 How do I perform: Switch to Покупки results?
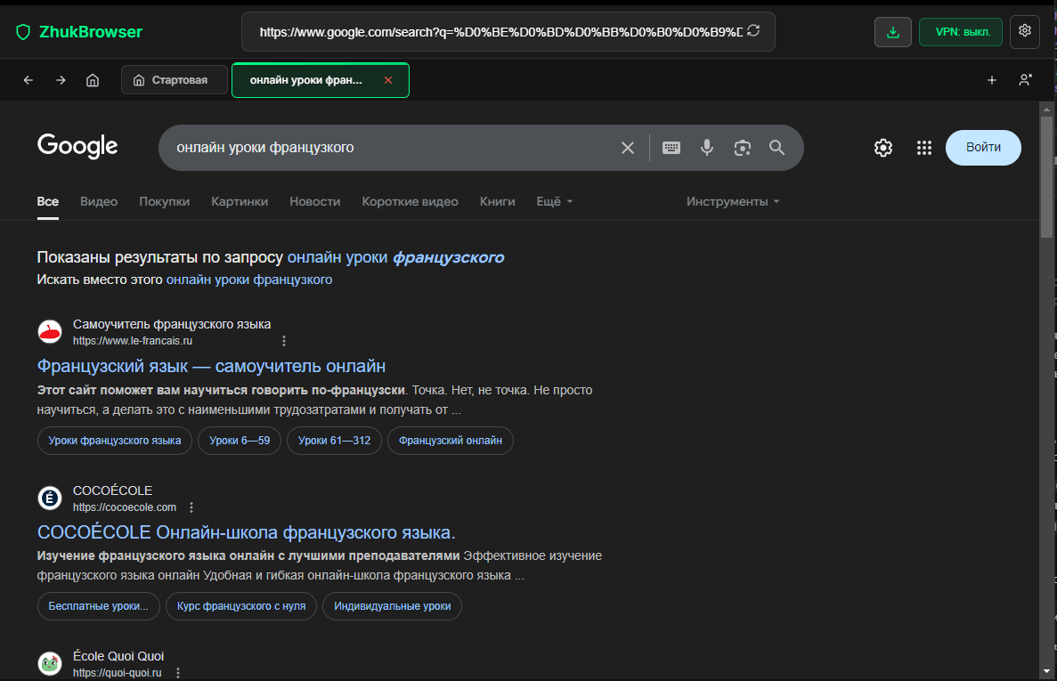164,201
